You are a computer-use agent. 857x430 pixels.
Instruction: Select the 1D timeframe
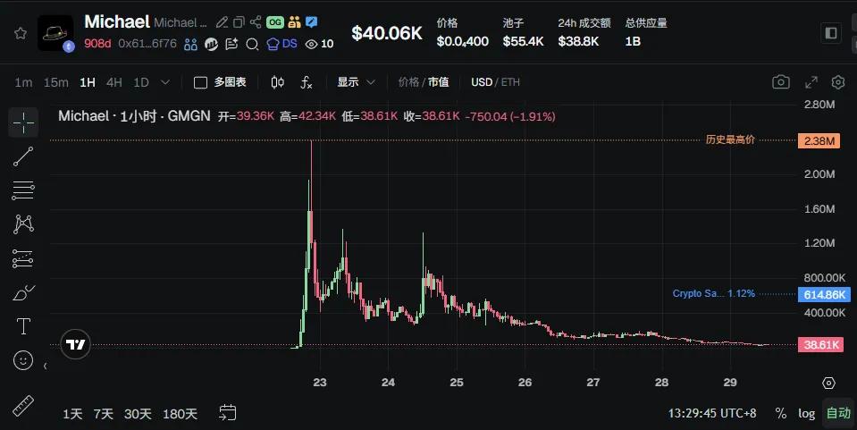tap(141, 82)
